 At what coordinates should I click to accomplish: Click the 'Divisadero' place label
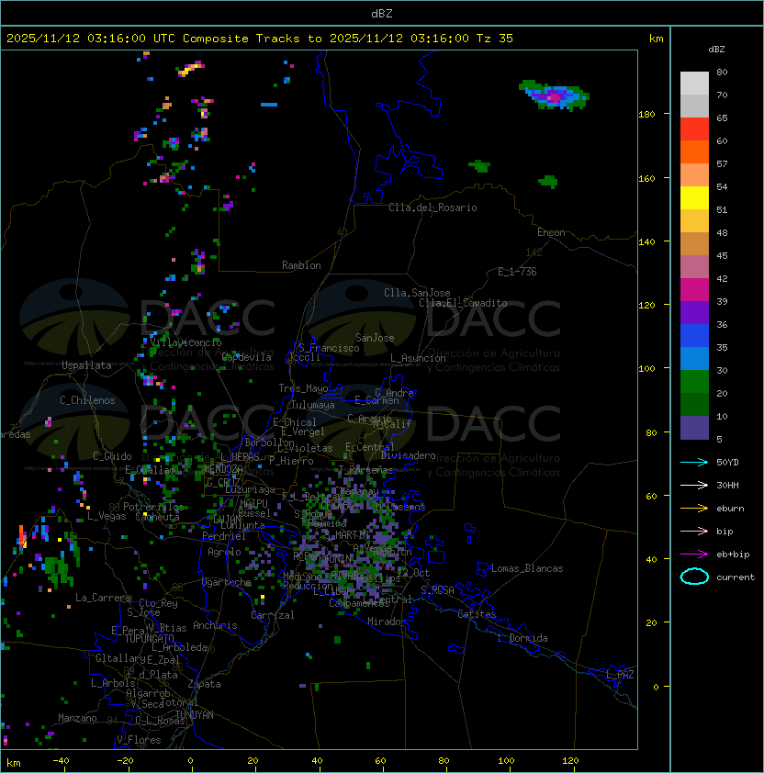click(x=409, y=455)
